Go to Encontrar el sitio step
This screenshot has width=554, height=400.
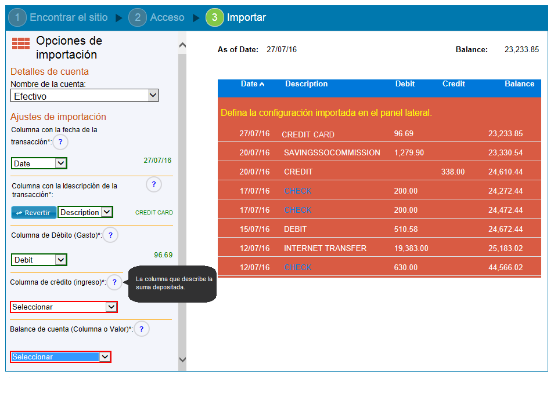tap(69, 17)
